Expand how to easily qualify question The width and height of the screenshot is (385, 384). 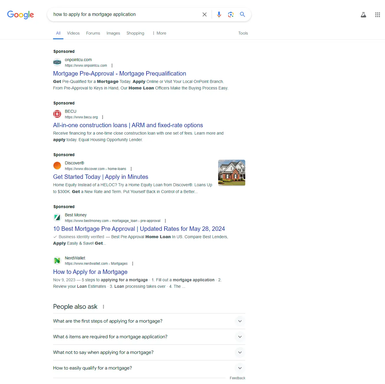pos(149,368)
